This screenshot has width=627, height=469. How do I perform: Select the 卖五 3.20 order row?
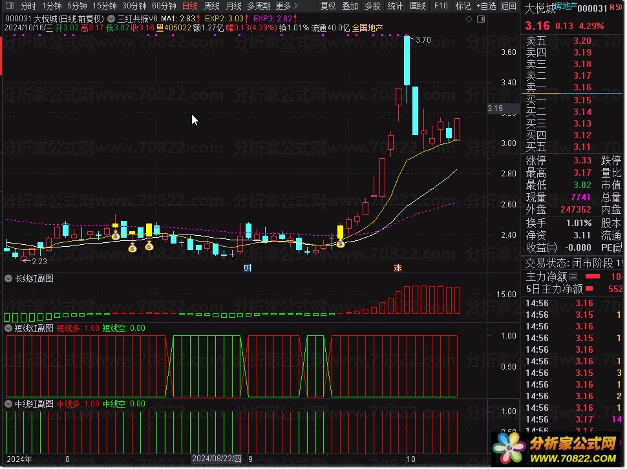(x=572, y=41)
